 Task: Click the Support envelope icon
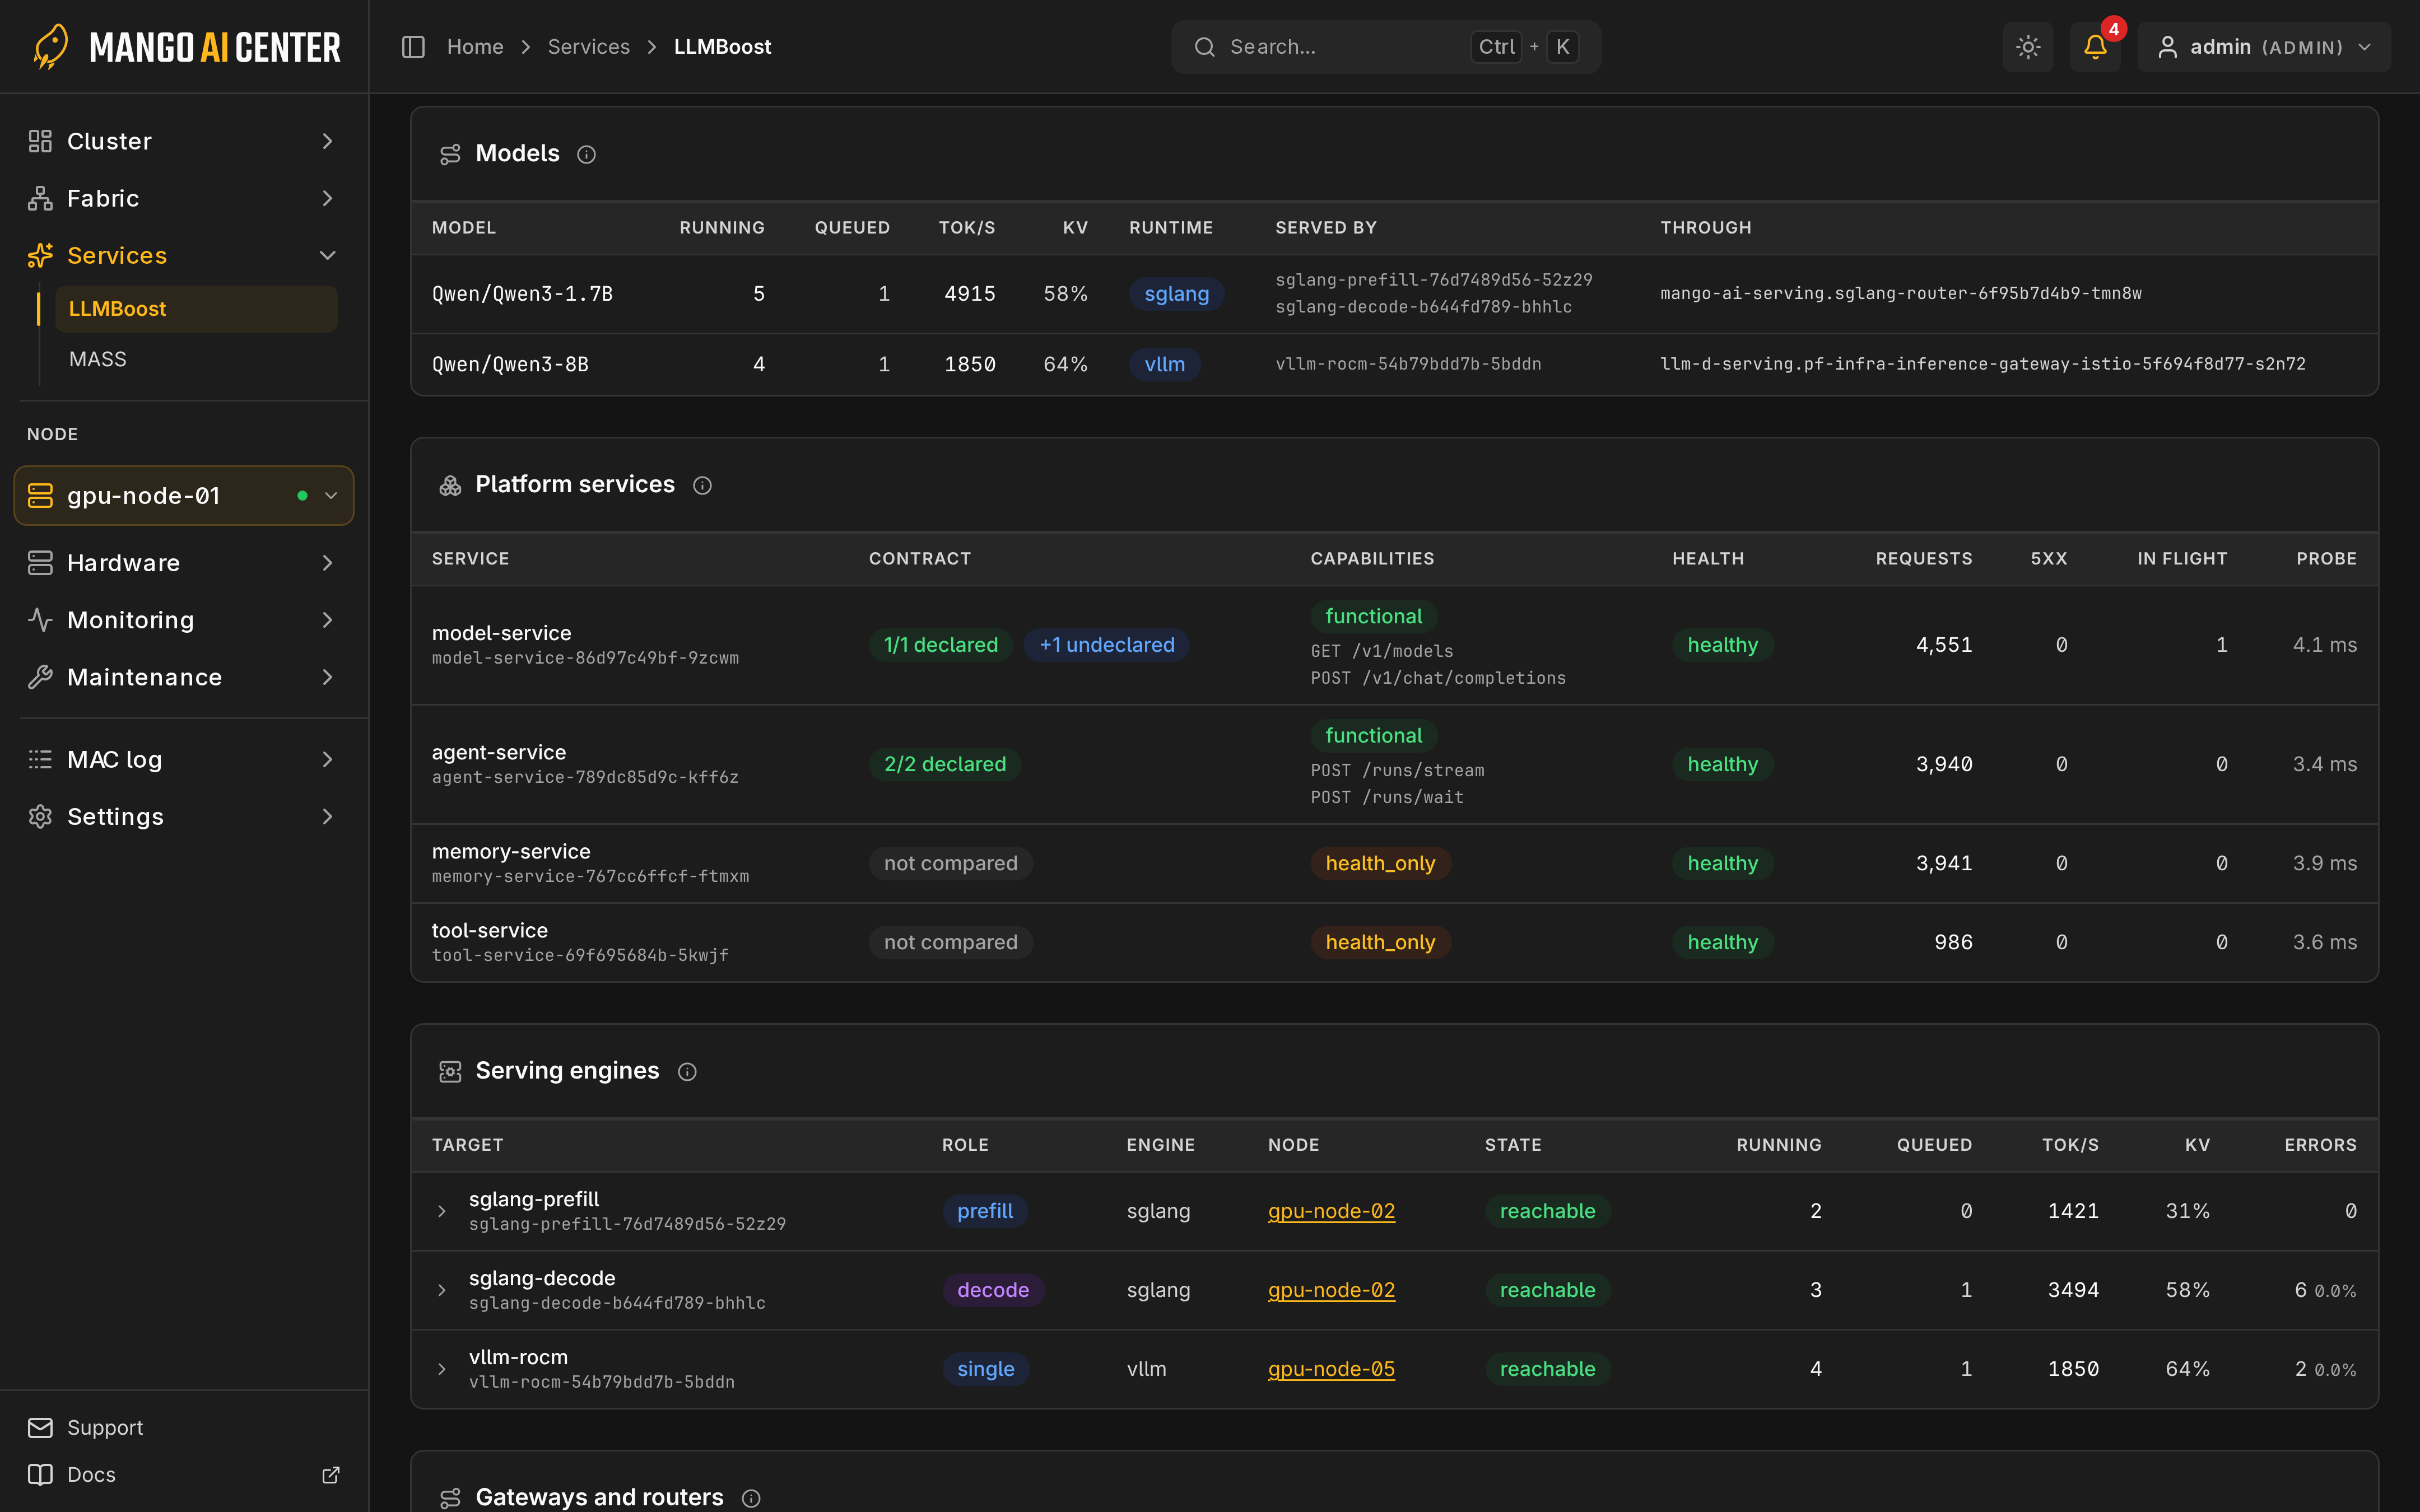click(x=40, y=1427)
